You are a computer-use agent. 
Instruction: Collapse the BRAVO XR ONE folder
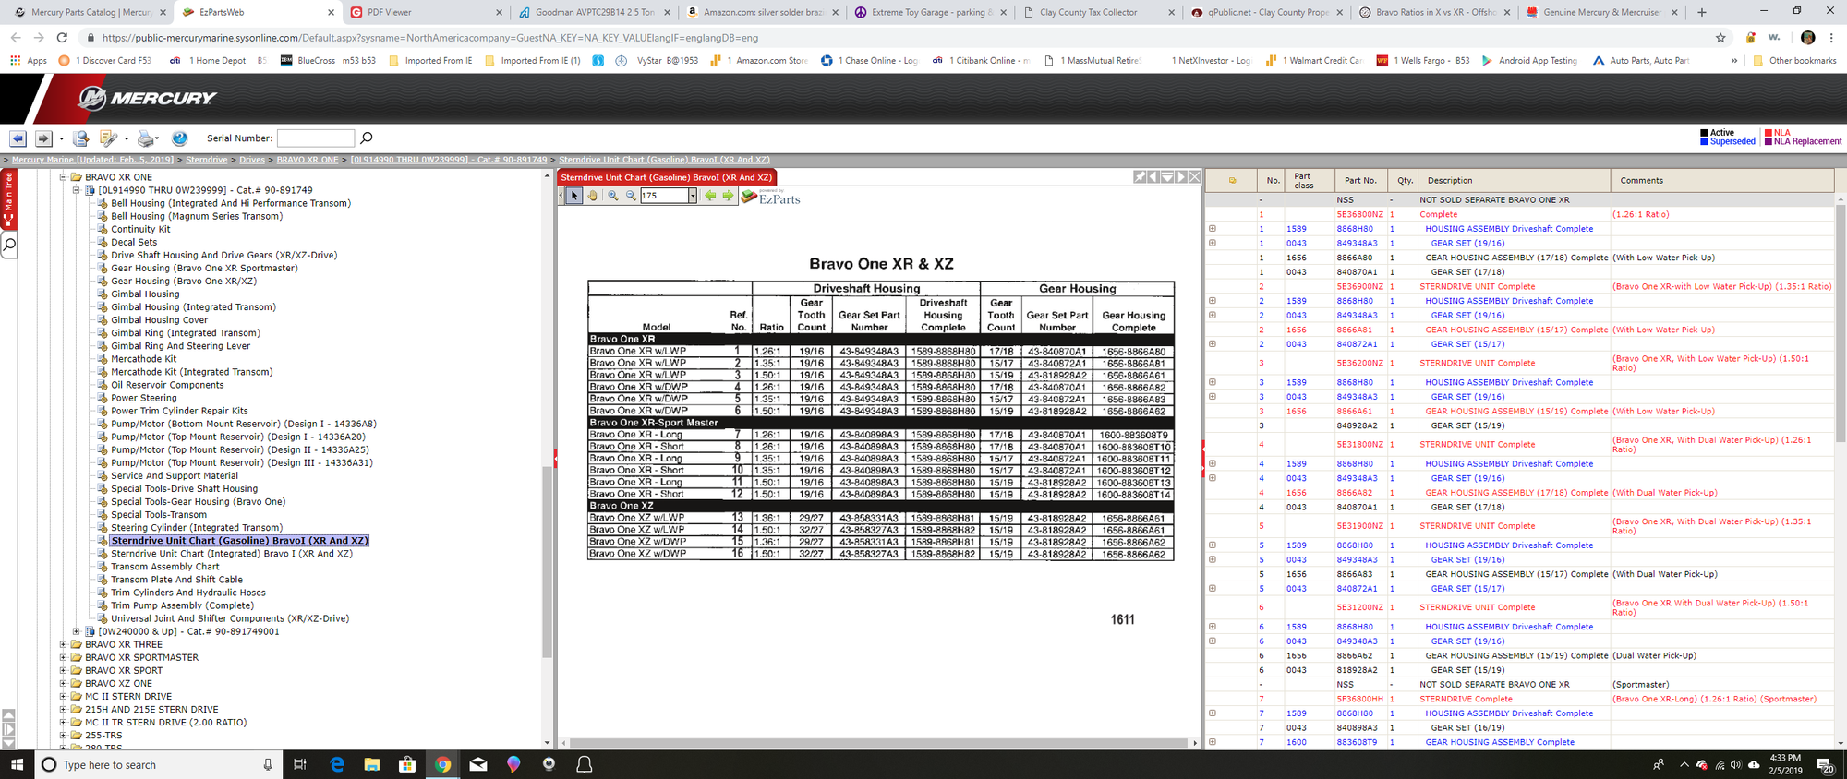(x=64, y=177)
